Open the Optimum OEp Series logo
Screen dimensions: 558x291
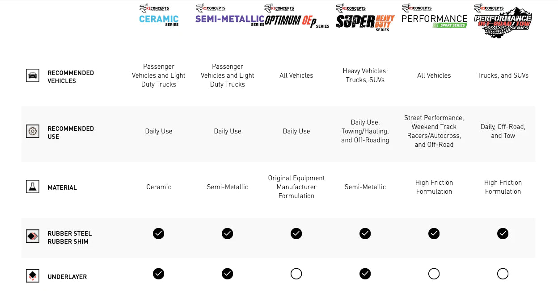tap(296, 17)
